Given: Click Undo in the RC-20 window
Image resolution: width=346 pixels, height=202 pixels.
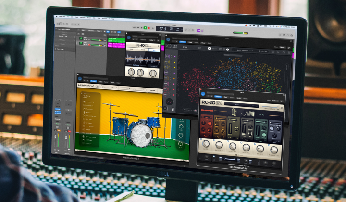Looking at the screenshot, I should pos(239,98).
